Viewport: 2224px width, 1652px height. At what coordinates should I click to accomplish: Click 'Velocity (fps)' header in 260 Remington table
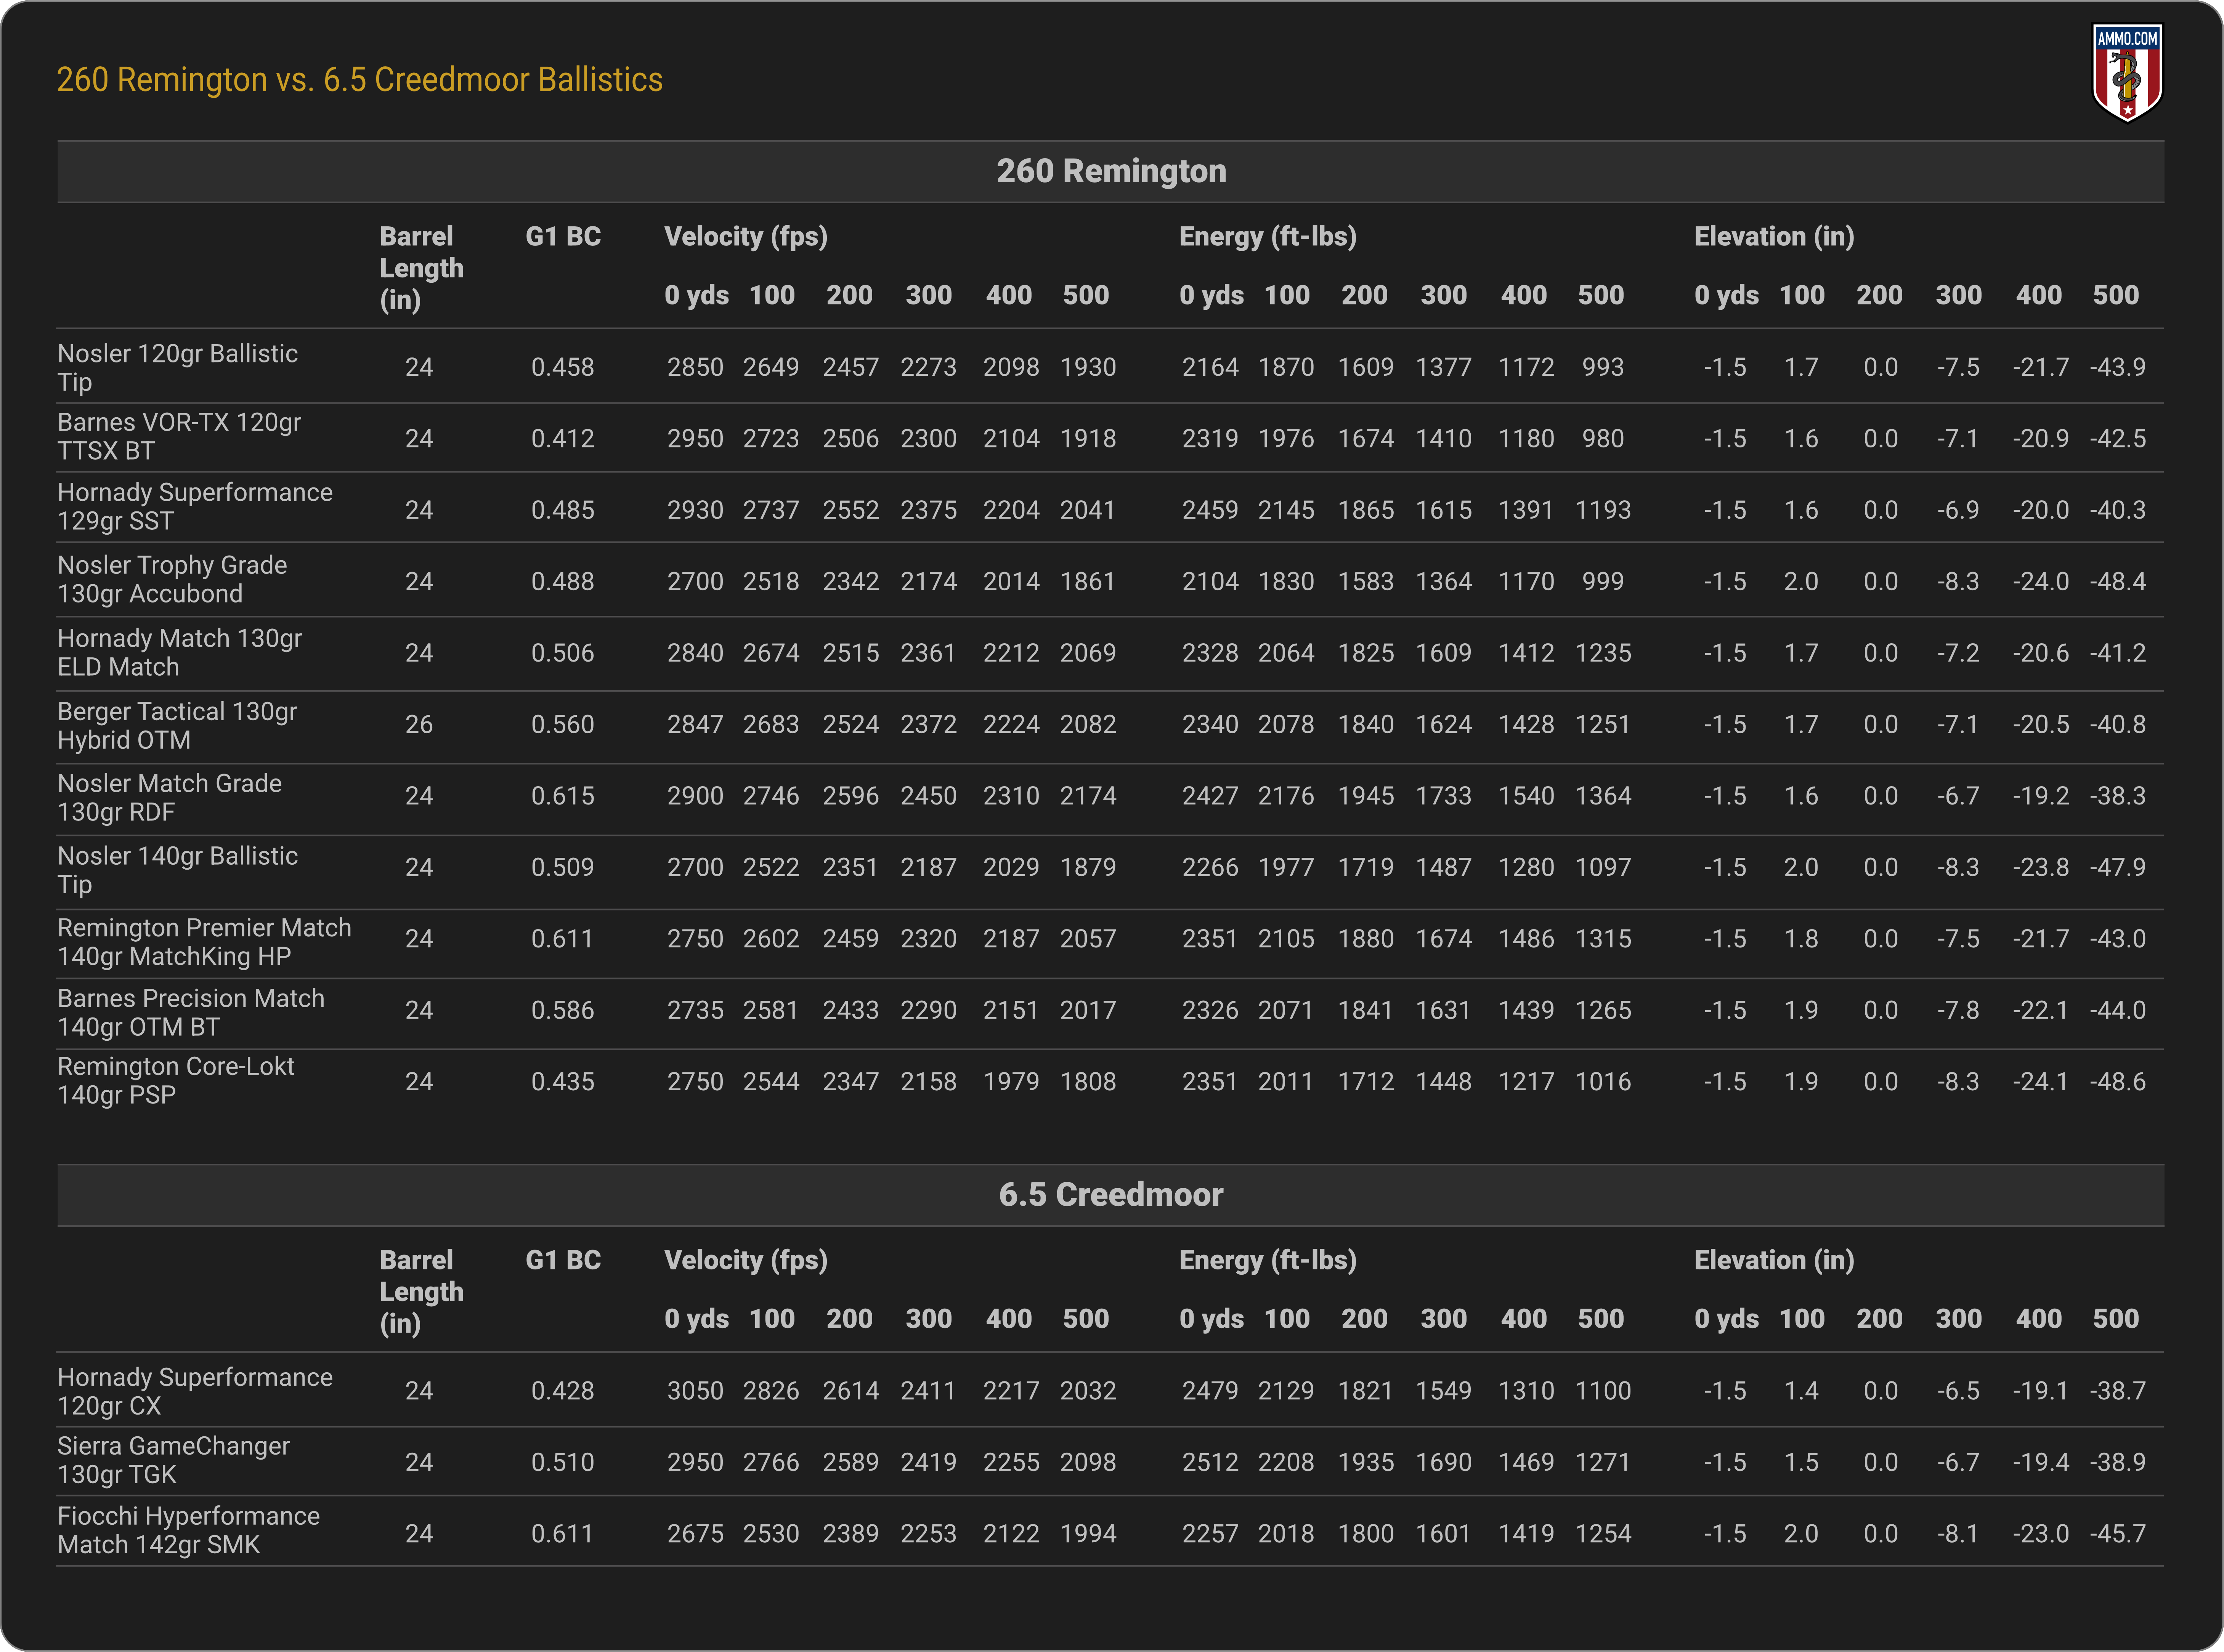746,237
